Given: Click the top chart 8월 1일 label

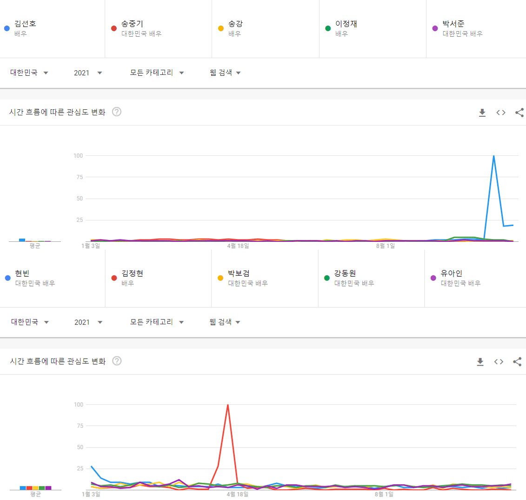Looking at the screenshot, I should 386,246.
